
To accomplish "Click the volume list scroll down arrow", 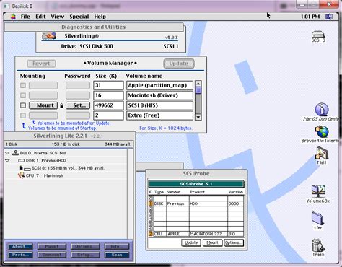I will pyautogui.click(x=198, y=117).
